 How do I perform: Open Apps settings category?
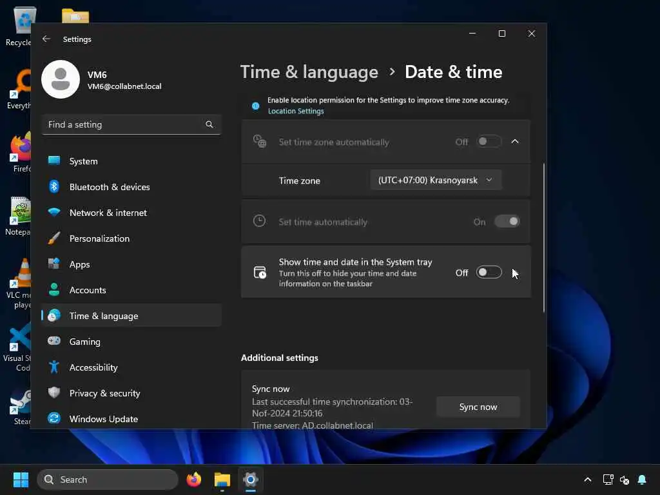click(131, 264)
